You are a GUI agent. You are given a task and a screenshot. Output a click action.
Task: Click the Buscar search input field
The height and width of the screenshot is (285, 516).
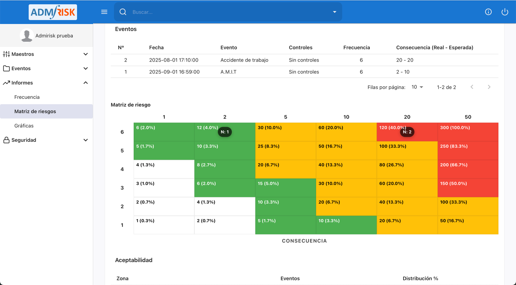point(229,12)
